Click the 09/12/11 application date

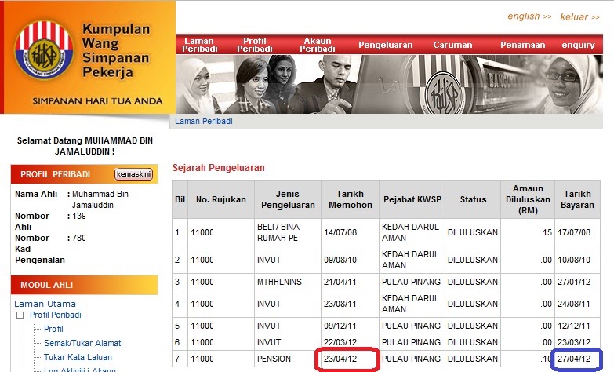[340, 326]
